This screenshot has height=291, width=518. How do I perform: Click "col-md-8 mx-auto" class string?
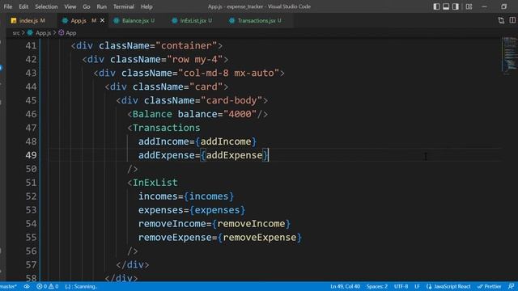(228, 73)
